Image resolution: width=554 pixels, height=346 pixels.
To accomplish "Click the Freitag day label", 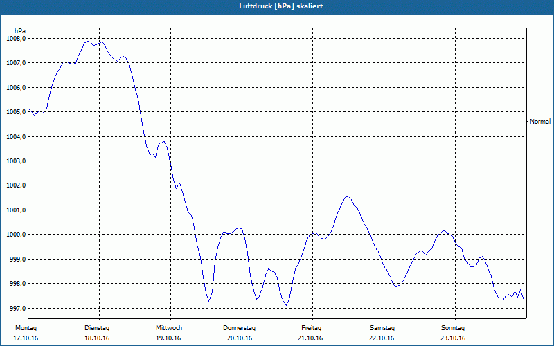I will coord(311,328).
